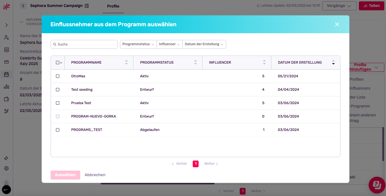The height and width of the screenshot is (196, 386).
Task: Select the PROGRAMS_TEST checkbox
Action: [x=58, y=130]
